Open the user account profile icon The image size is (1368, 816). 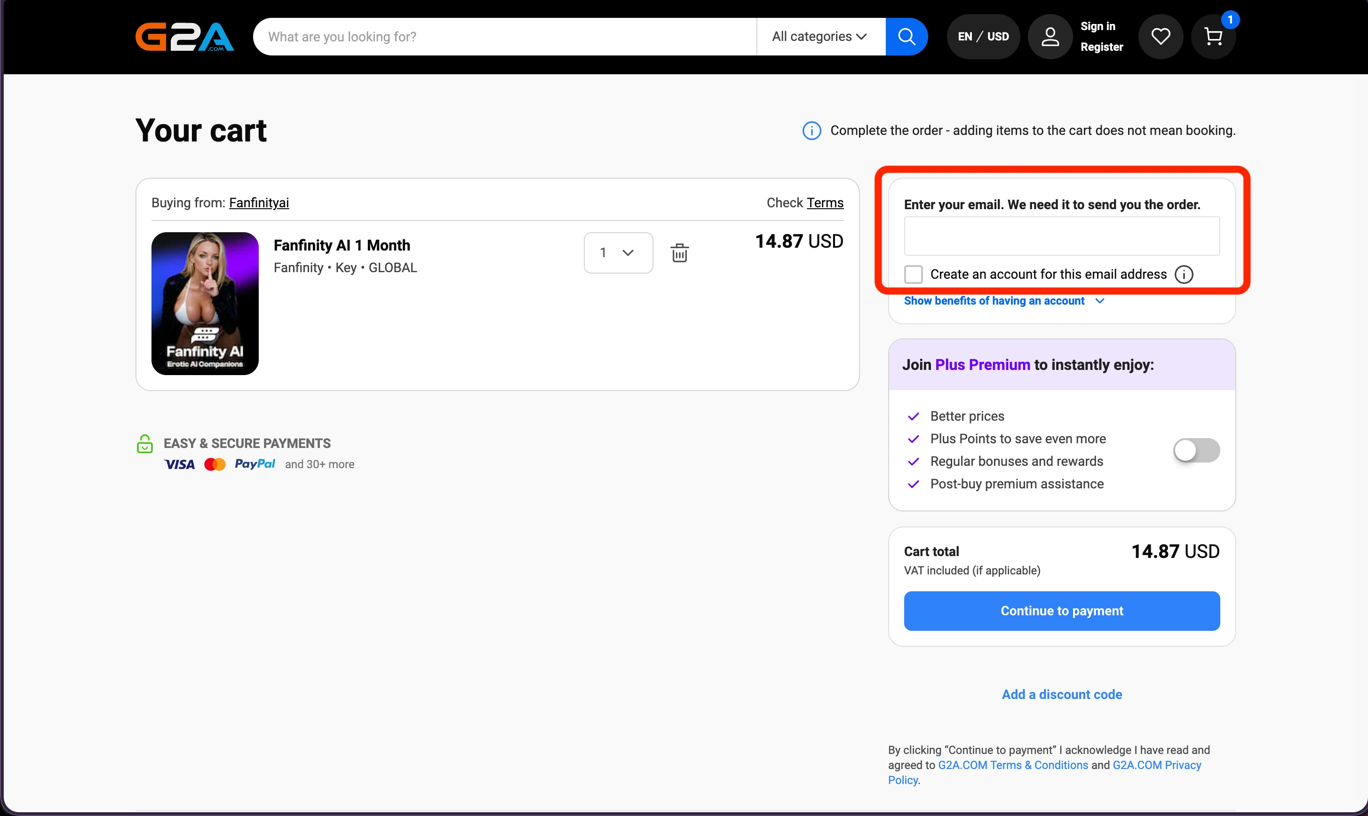(1050, 37)
